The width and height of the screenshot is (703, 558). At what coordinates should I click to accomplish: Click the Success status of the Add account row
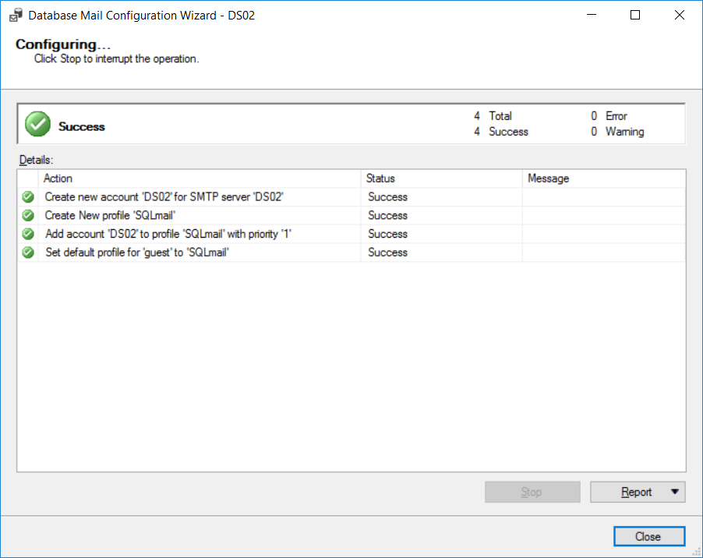coord(388,234)
